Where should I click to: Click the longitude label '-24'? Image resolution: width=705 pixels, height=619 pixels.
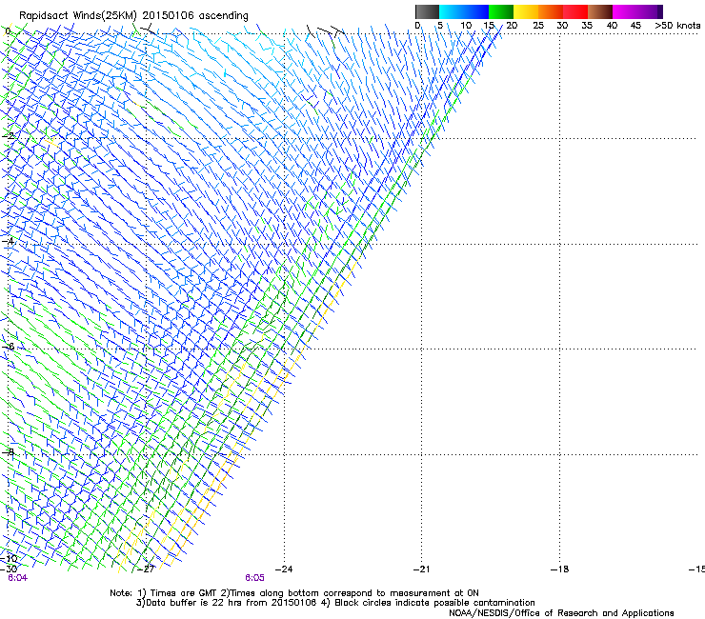point(284,569)
